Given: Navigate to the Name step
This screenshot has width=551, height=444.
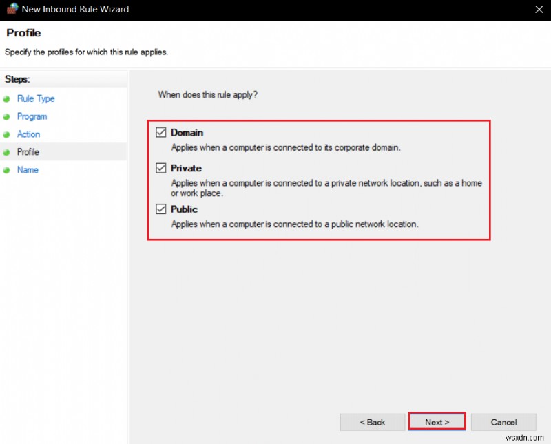Looking at the screenshot, I should click(x=27, y=170).
